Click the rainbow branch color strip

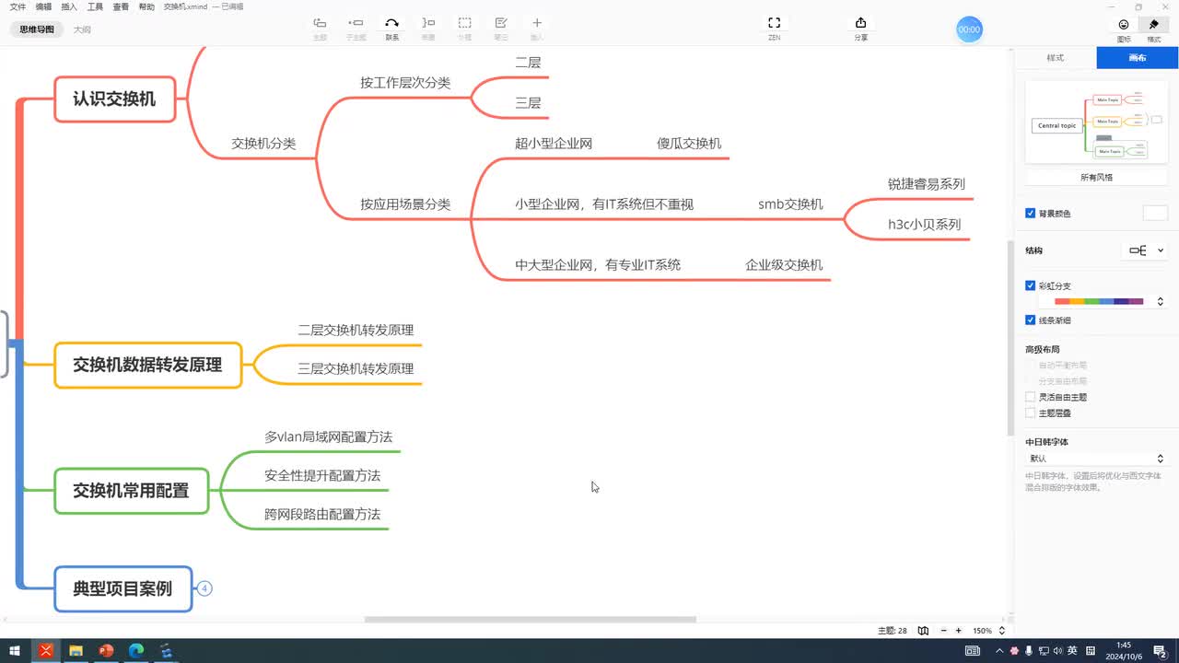coord(1099,301)
